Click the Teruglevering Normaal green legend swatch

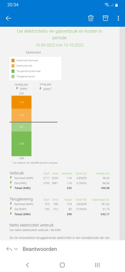point(13,71)
